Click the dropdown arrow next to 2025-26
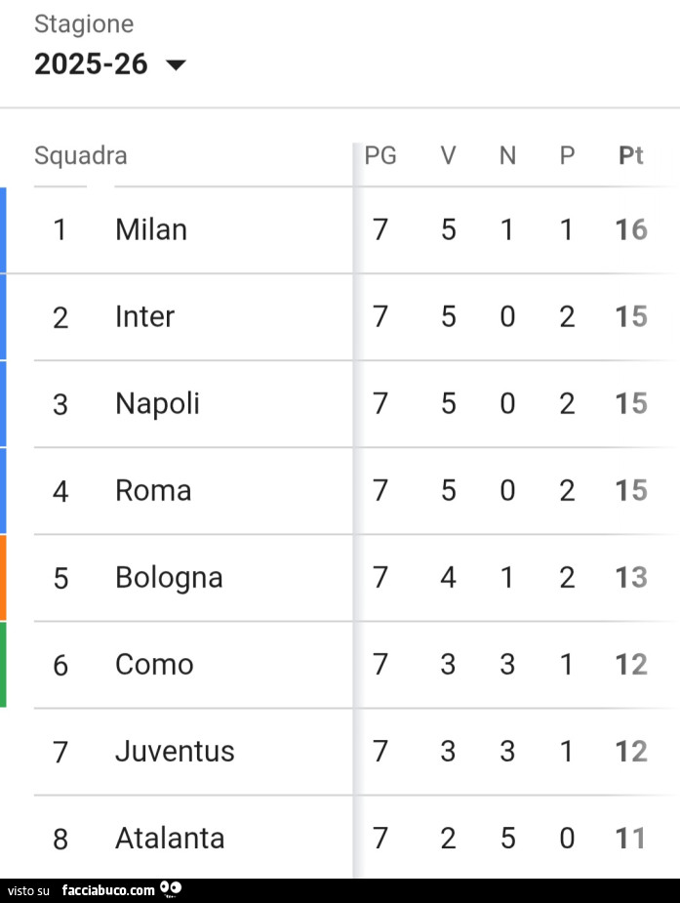The image size is (680, 903). pyautogui.click(x=176, y=65)
